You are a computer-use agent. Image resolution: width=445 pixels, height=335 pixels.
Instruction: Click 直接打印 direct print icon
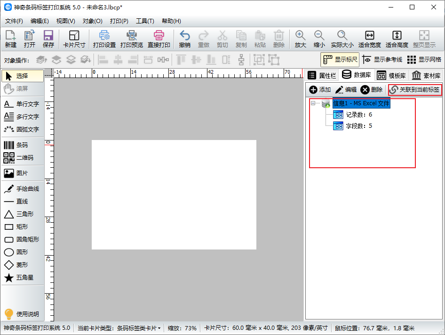pos(159,39)
